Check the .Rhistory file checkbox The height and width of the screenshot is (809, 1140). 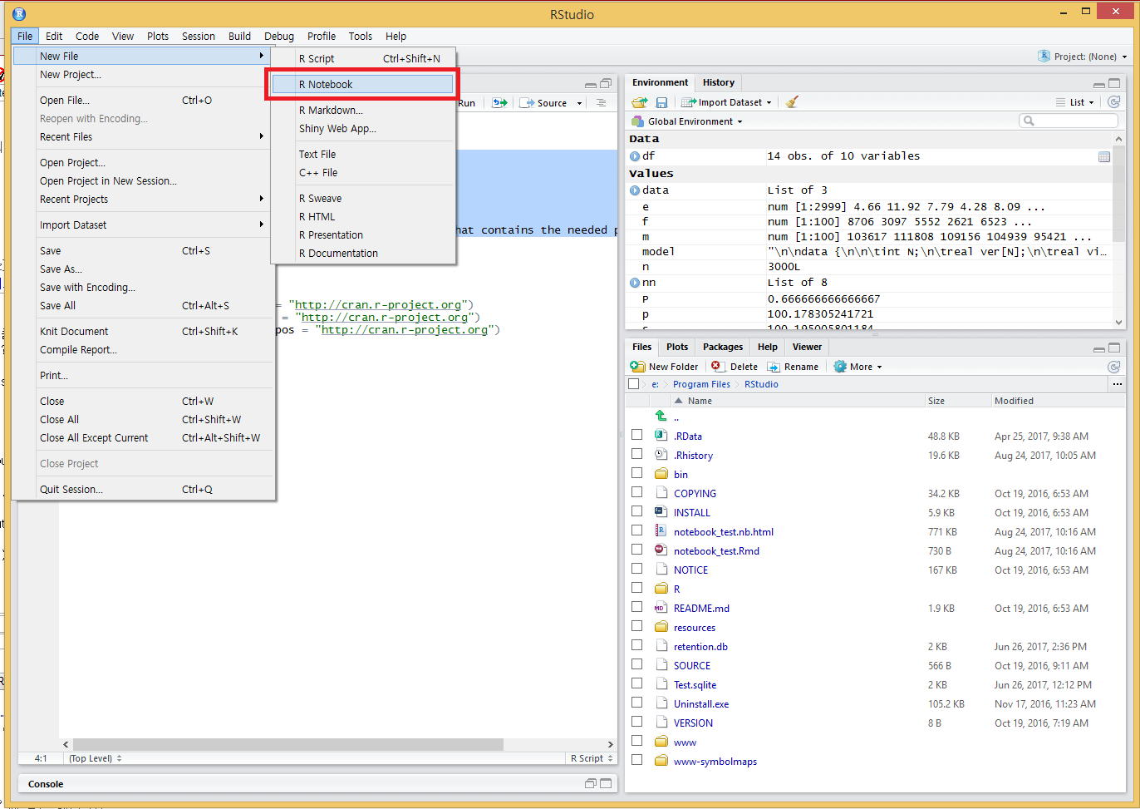636,454
